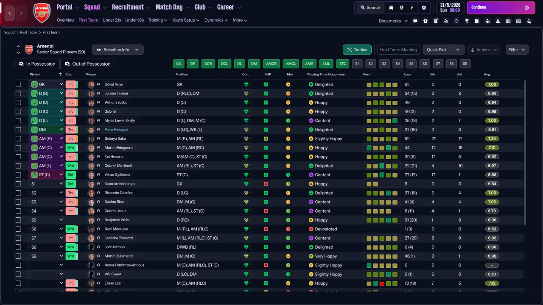Click the Tactics button
This screenshot has height=305, width=543.
click(357, 50)
